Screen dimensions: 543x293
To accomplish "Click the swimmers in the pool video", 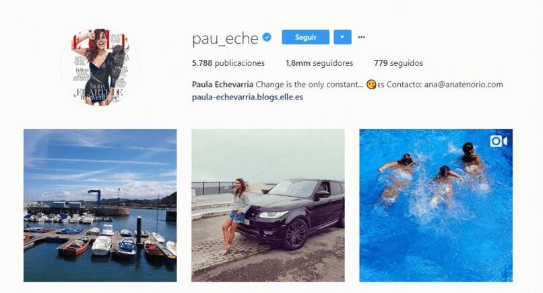I will (x=434, y=176).
